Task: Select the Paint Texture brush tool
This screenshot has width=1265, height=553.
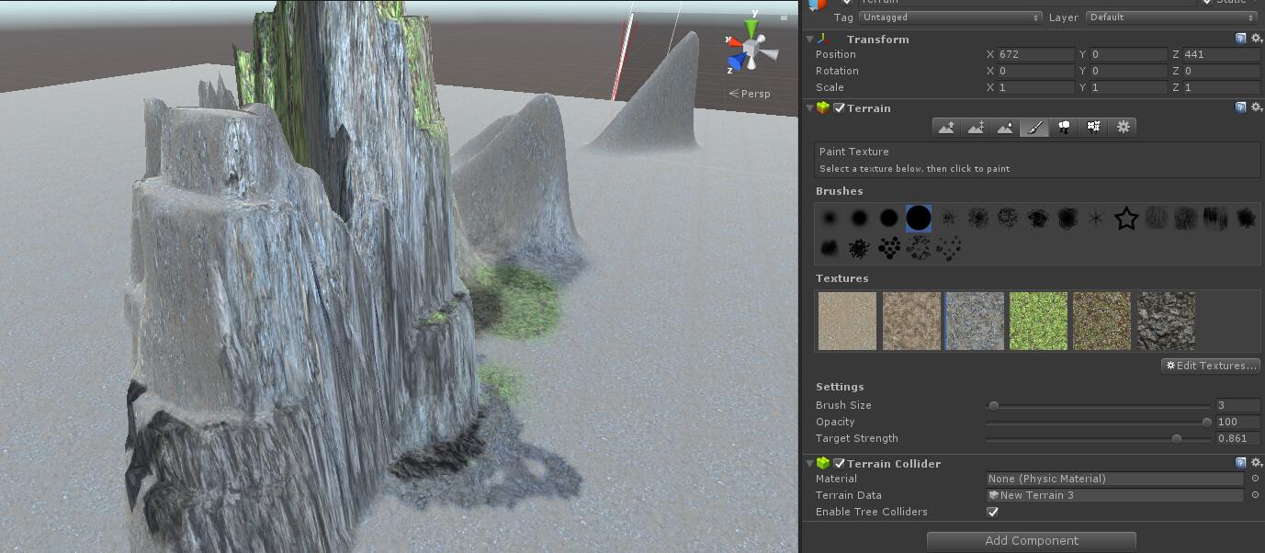Action: [x=1034, y=127]
